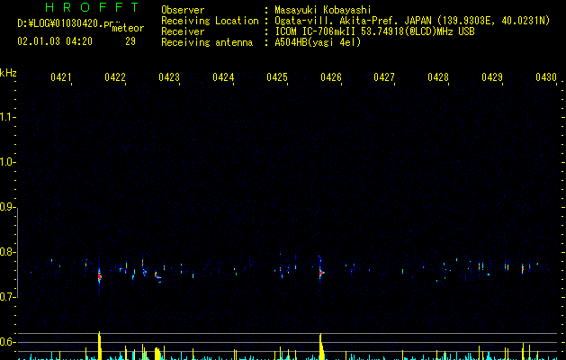The image size is (566, 360).
Task: Click the 0423 time marker
Action: pos(169,77)
